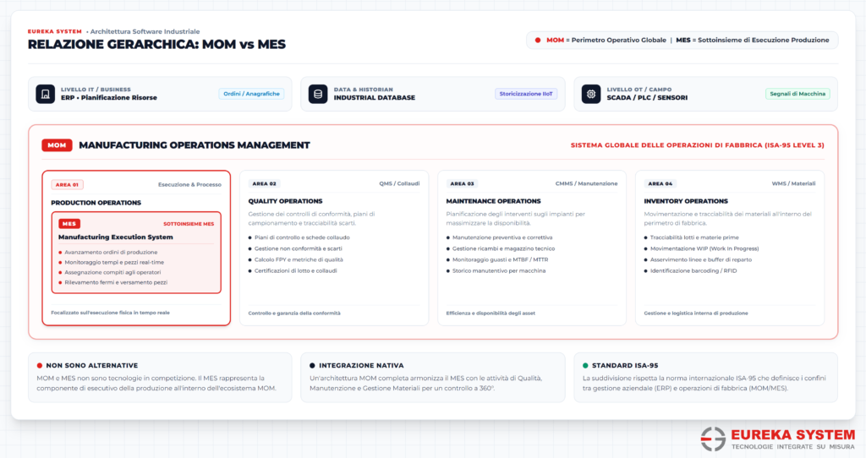This screenshot has width=866, height=458.
Task: Select the Storicizzazione IIoT tag
Action: (526, 94)
